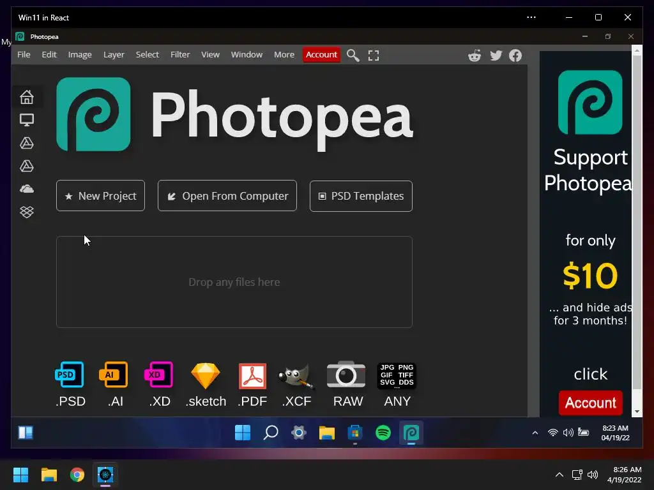This screenshot has height=490, width=654.
Task: Open the More menu
Action: click(x=284, y=55)
